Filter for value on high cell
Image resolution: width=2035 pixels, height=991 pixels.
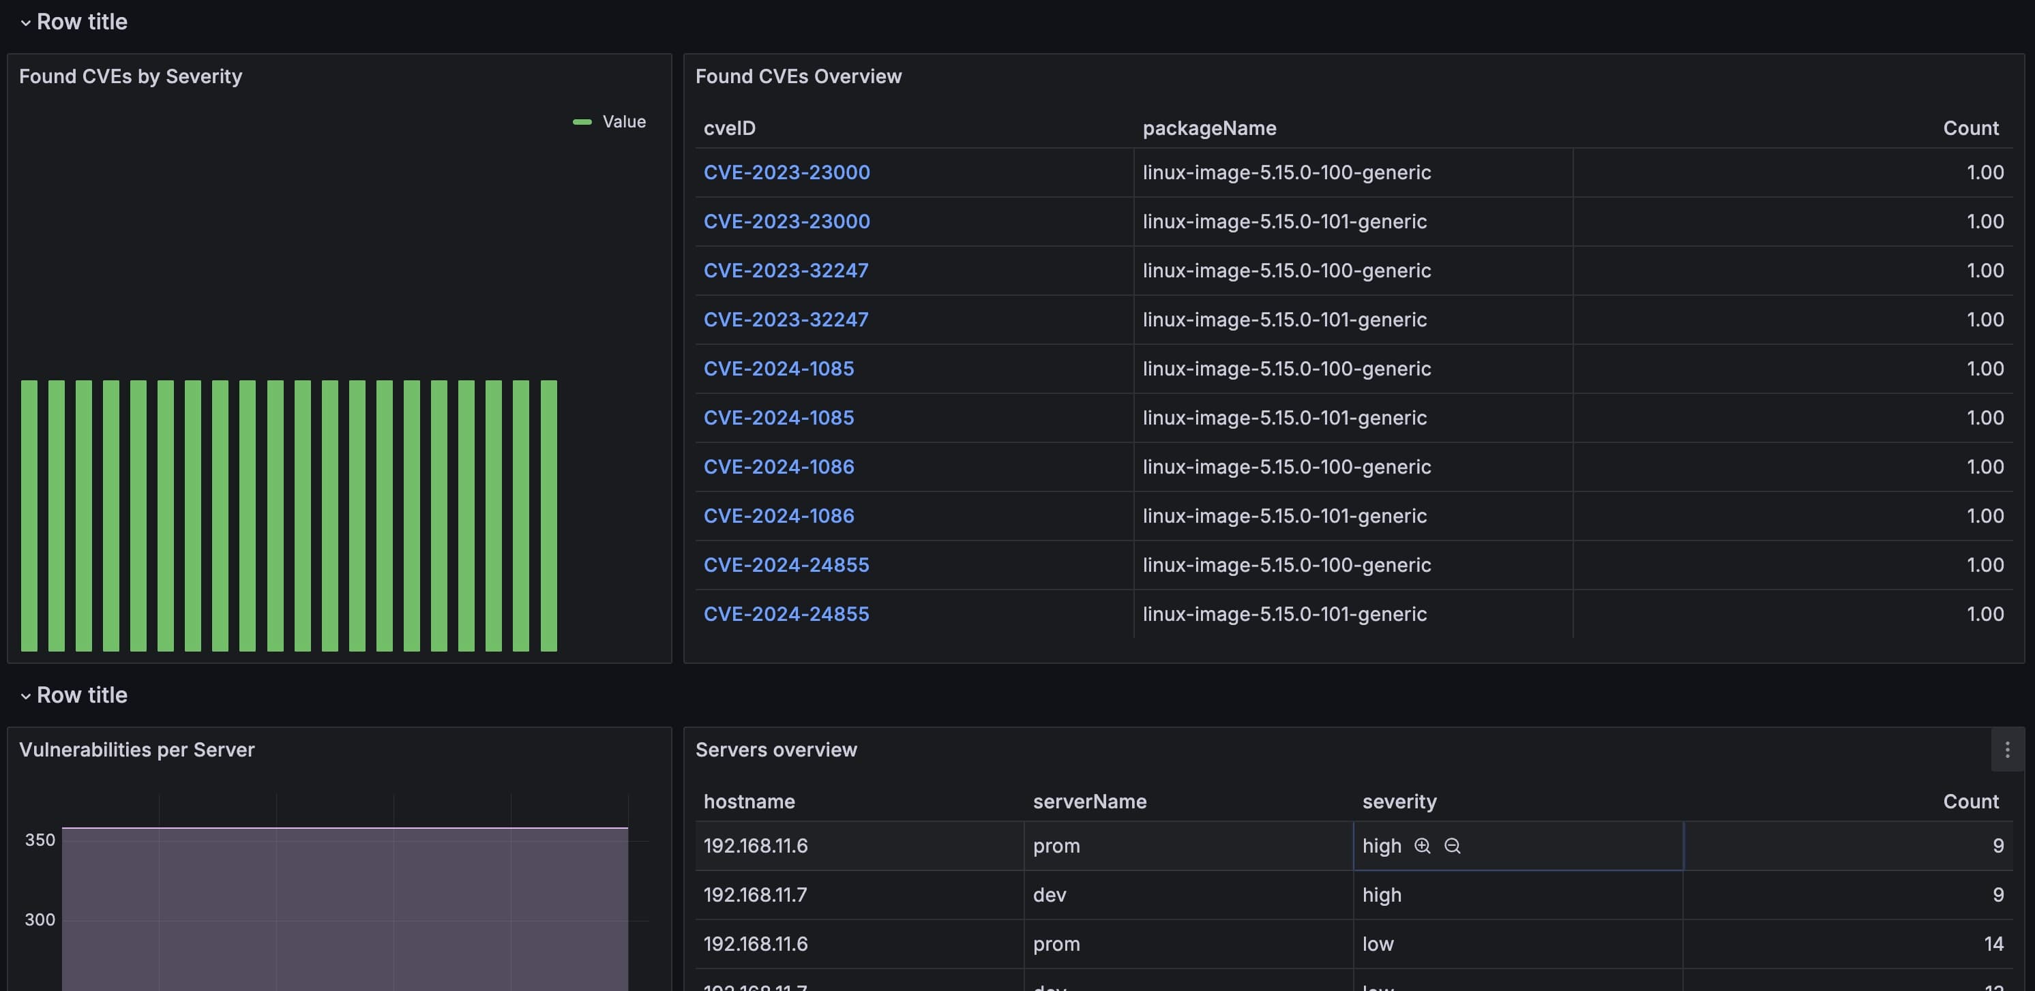tap(1422, 846)
